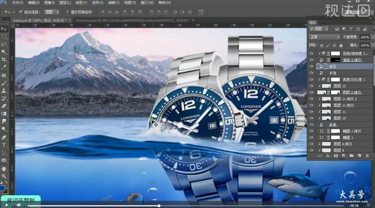Select the Hand tool
This screenshot has height=208, width=375.
click(4, 168)
